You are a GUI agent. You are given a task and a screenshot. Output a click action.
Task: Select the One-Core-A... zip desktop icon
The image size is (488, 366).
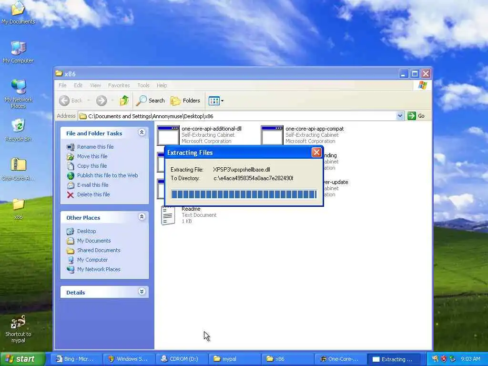pos(19,169)
